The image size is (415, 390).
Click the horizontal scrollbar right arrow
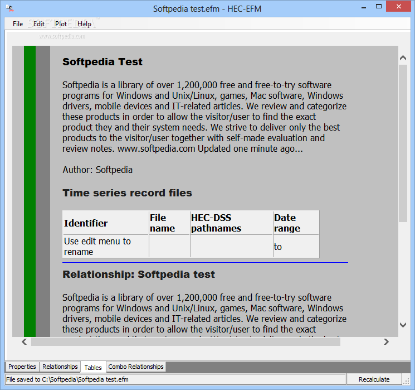[x=386, y=342]
